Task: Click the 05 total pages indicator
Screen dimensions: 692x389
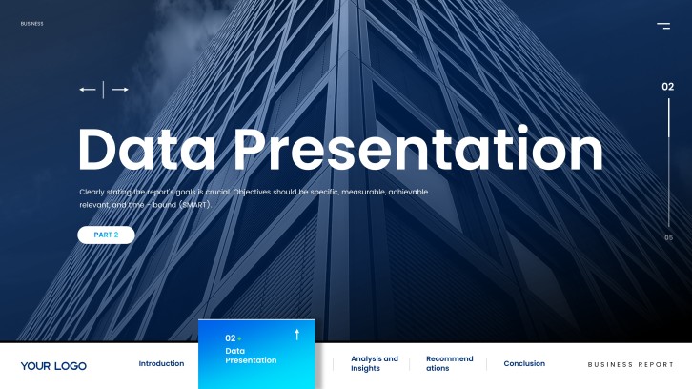Action: (668, 237)
